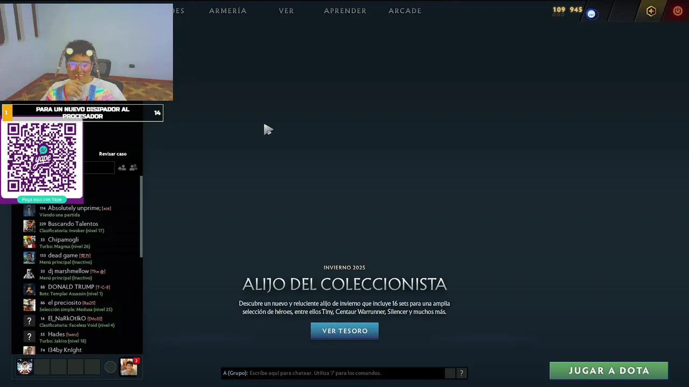Screen dimensions: 689x387
Task: Select friend dj marshmellow name
Action: 68,271
